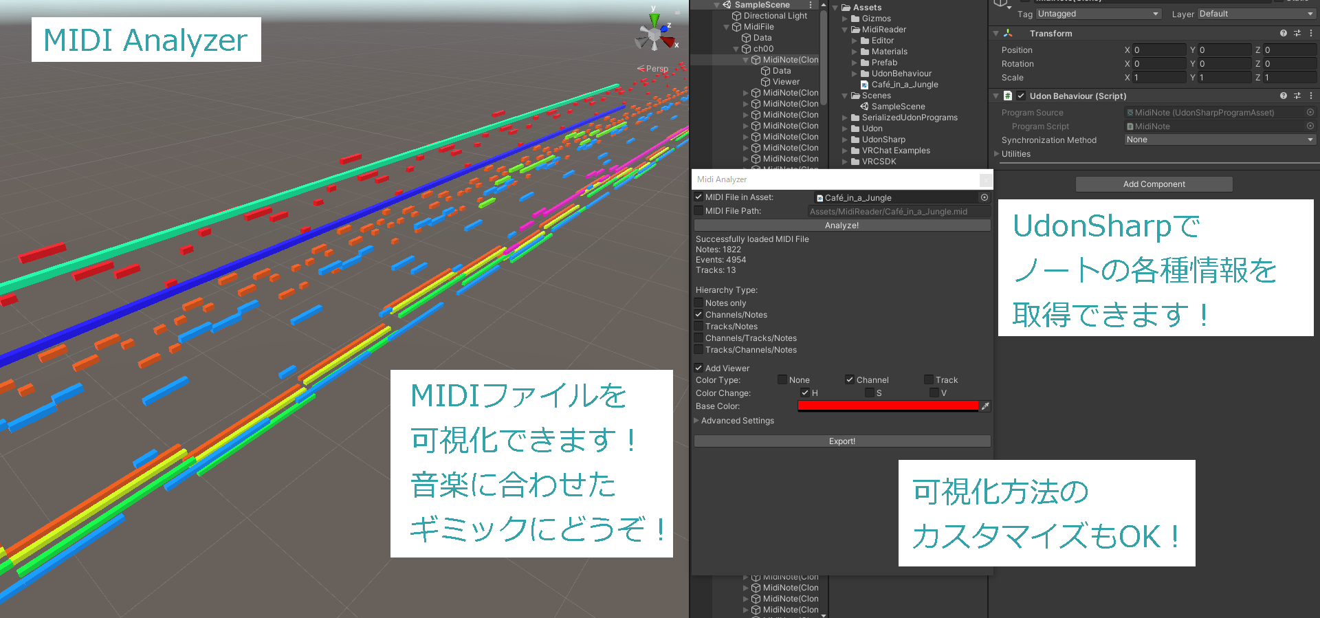Click the Add Component button
The width and height of the screenshot is (1320, 618).
tap(1154, 184)
